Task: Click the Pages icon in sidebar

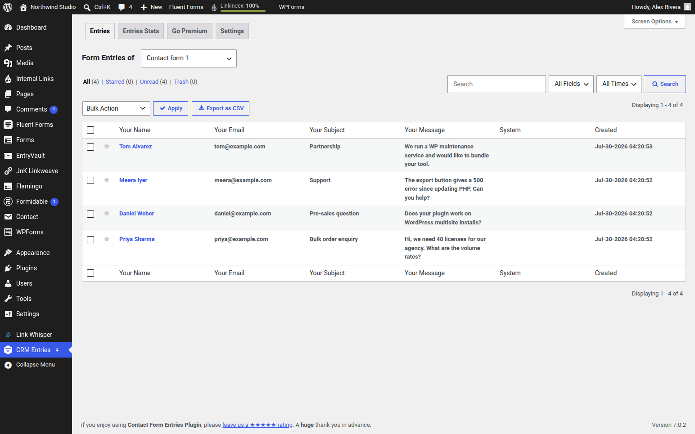Action: click(x=8, y=94)
